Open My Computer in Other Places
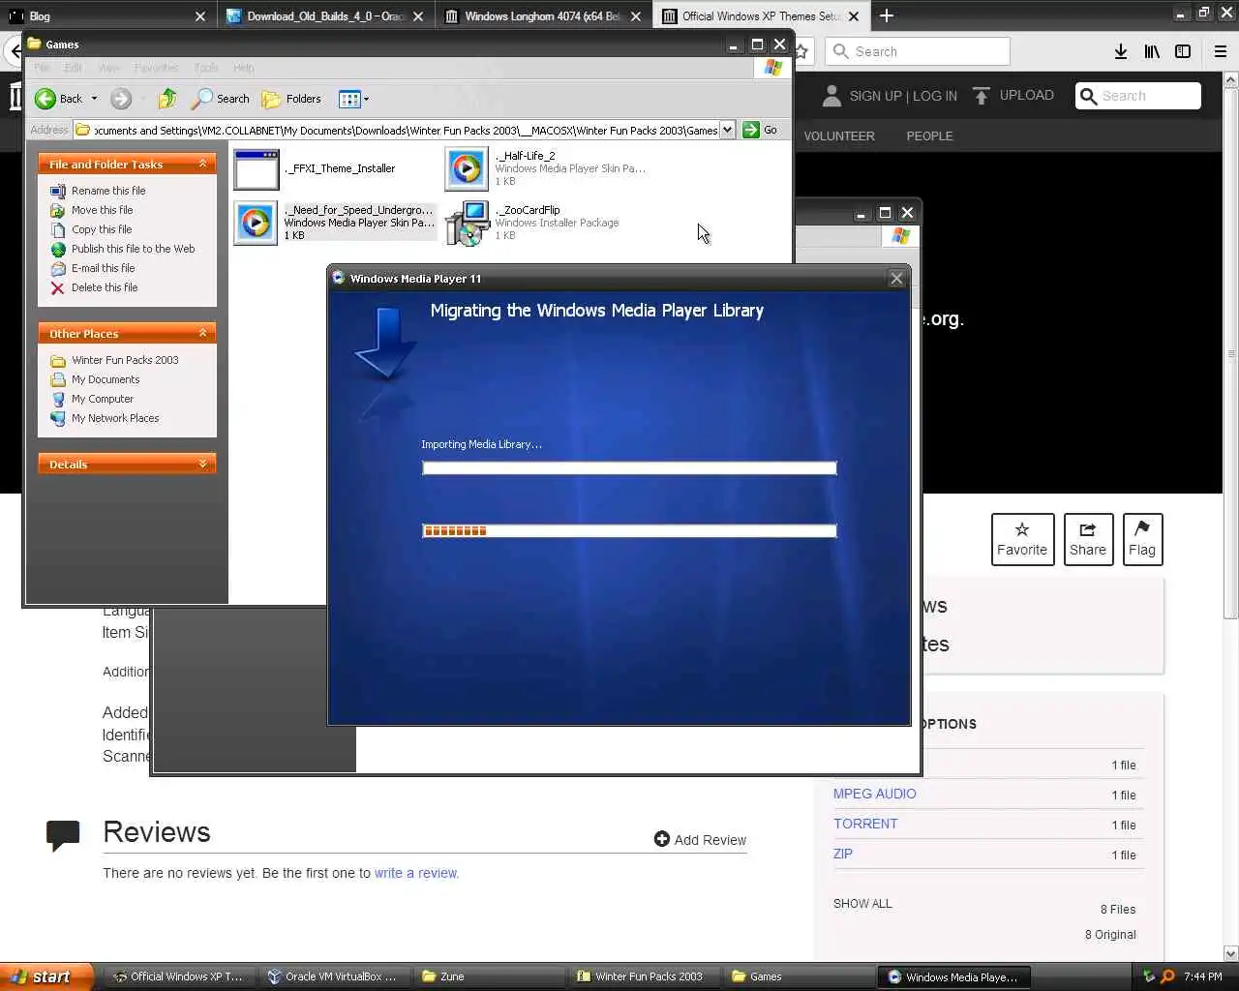The width and height of the screenshot is (1239, 991). click(102, 399)
